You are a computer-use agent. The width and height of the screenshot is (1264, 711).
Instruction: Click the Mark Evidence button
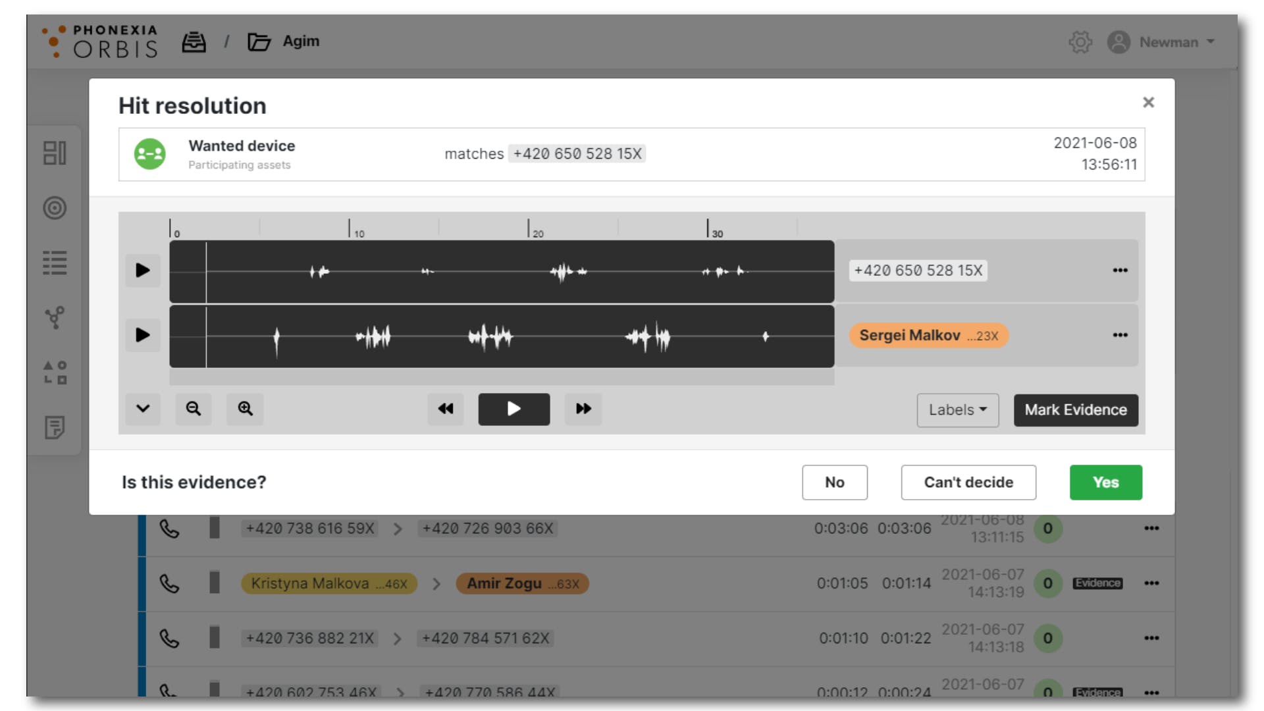pos(1075,410)
